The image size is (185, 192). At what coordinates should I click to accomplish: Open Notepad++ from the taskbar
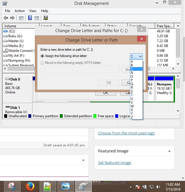click(48, 187)
